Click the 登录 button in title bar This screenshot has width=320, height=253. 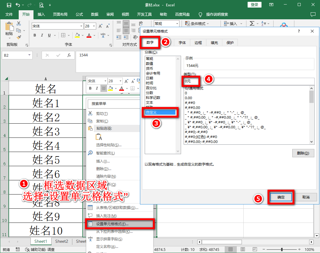(x=255, y=5)
